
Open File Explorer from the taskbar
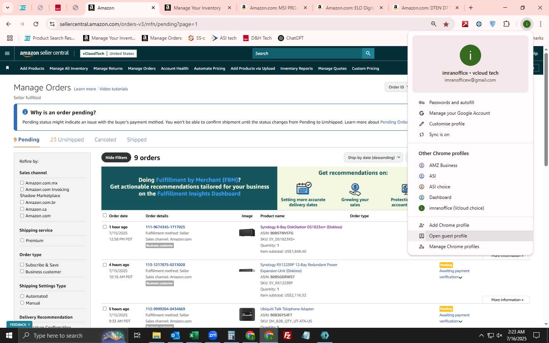(x=157, y=335)
